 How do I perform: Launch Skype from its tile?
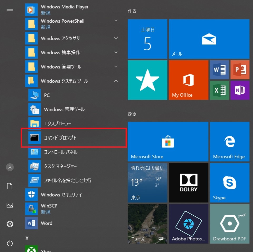pyautogui.click(x=229, y=182)
